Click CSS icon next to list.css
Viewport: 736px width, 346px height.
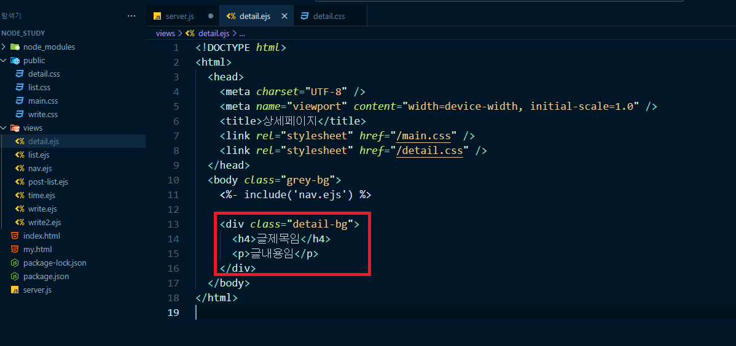(20, 88)
